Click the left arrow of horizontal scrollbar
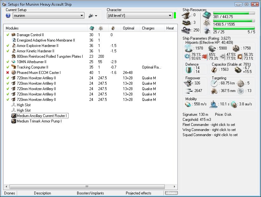This screenshot has height=197, width=261. pos(6,187)
